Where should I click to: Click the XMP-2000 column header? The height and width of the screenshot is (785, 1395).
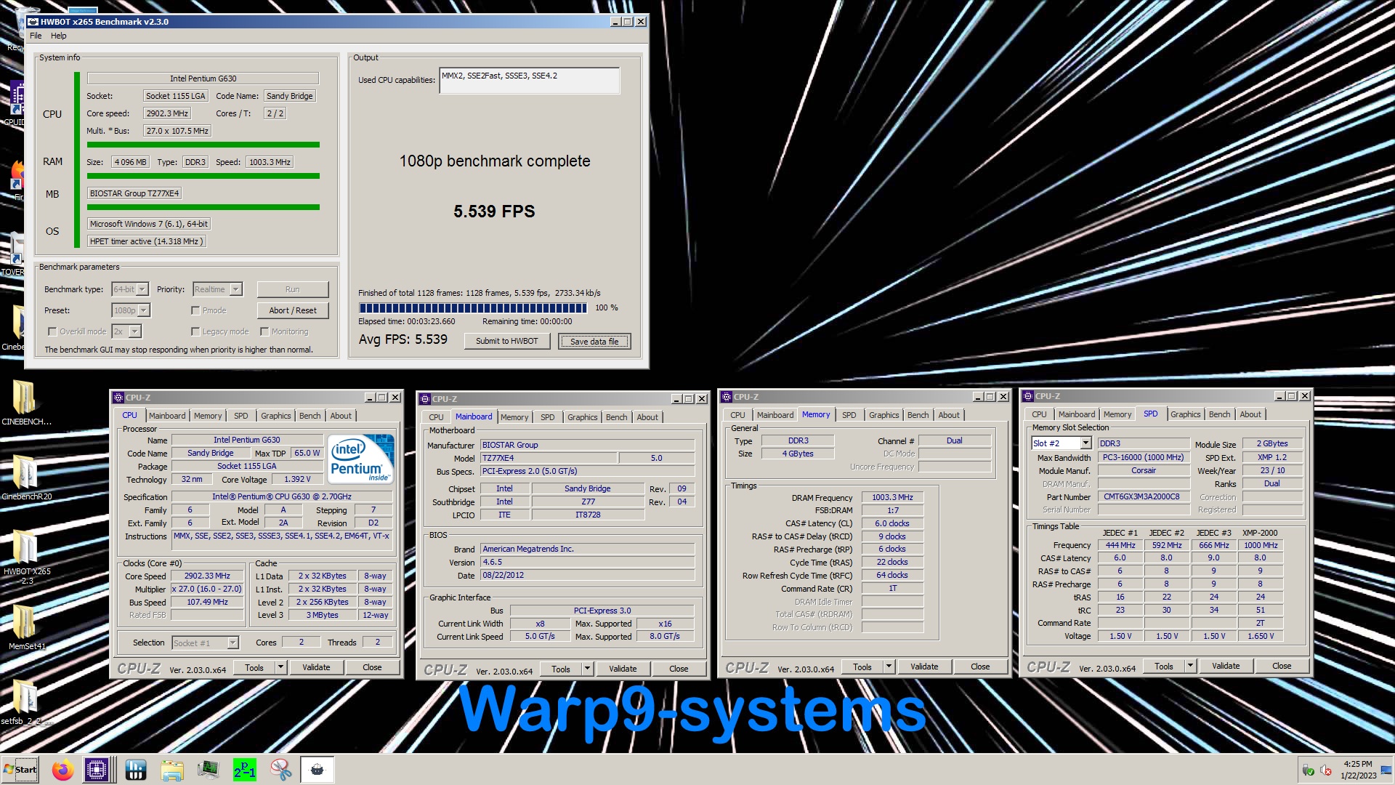1259,533
